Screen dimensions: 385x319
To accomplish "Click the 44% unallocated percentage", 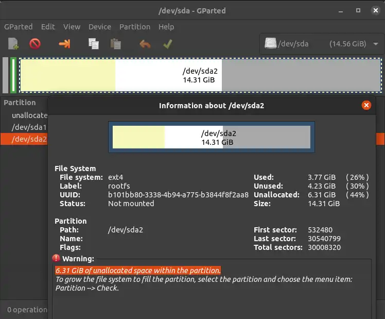I will [x=357, y=195].
